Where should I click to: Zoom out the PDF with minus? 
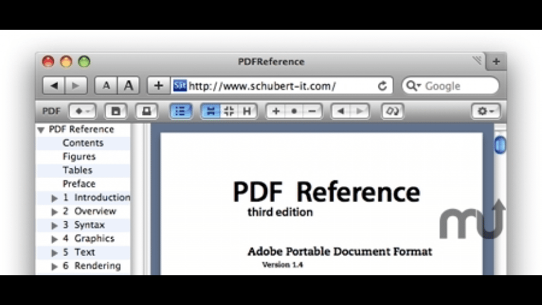[312, 111]
